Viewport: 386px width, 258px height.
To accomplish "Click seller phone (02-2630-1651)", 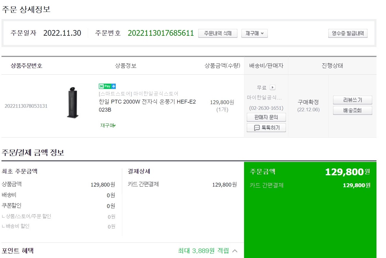I will [266, 108].
